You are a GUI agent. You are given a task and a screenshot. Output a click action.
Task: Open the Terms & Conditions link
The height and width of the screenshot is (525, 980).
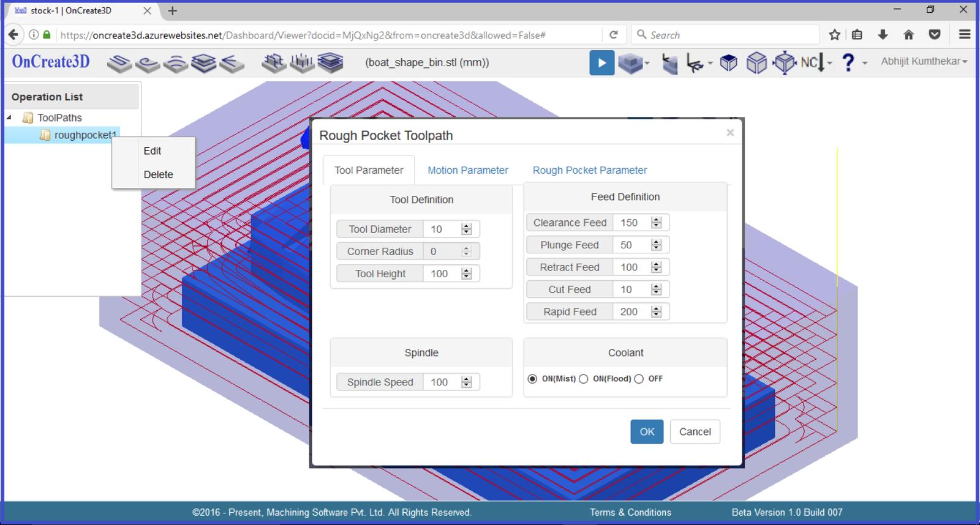(630, 512)
